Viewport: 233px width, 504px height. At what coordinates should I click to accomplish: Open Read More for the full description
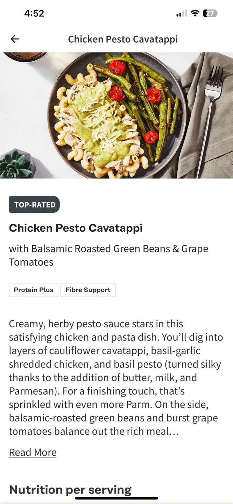click(33, 452)
